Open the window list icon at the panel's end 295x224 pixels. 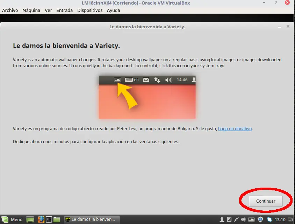pyautogui.click(x=290, y=220)
